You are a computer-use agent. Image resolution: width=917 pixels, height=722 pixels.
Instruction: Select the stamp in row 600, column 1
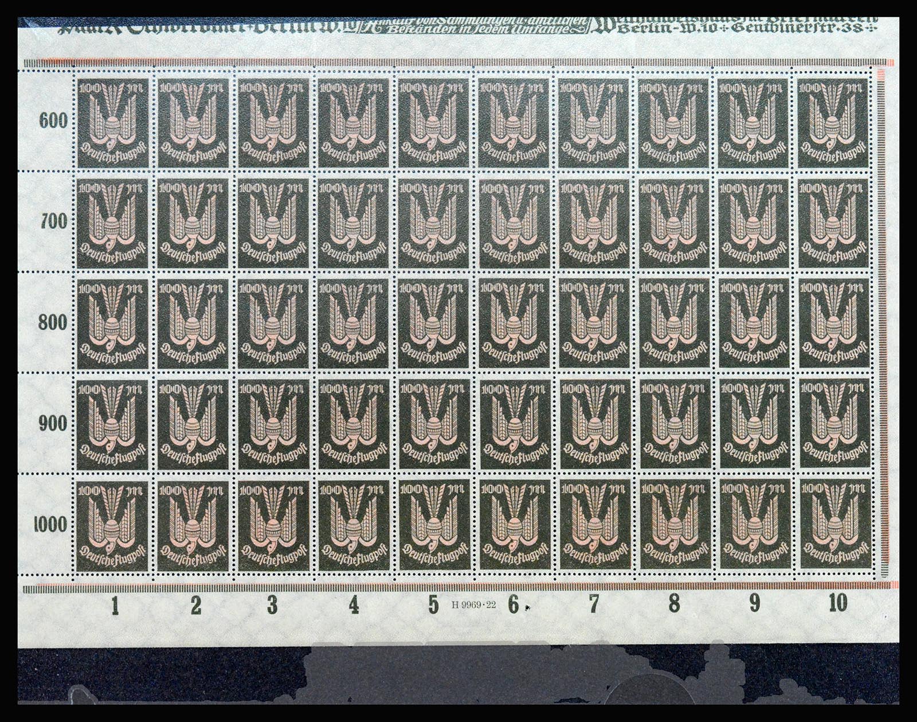tap(113, 123)
